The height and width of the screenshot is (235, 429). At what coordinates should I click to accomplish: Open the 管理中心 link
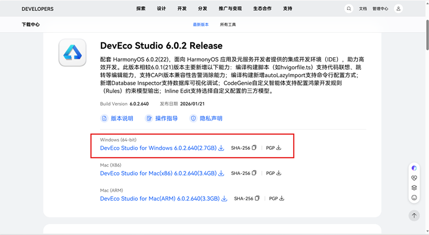pos(380,9)
